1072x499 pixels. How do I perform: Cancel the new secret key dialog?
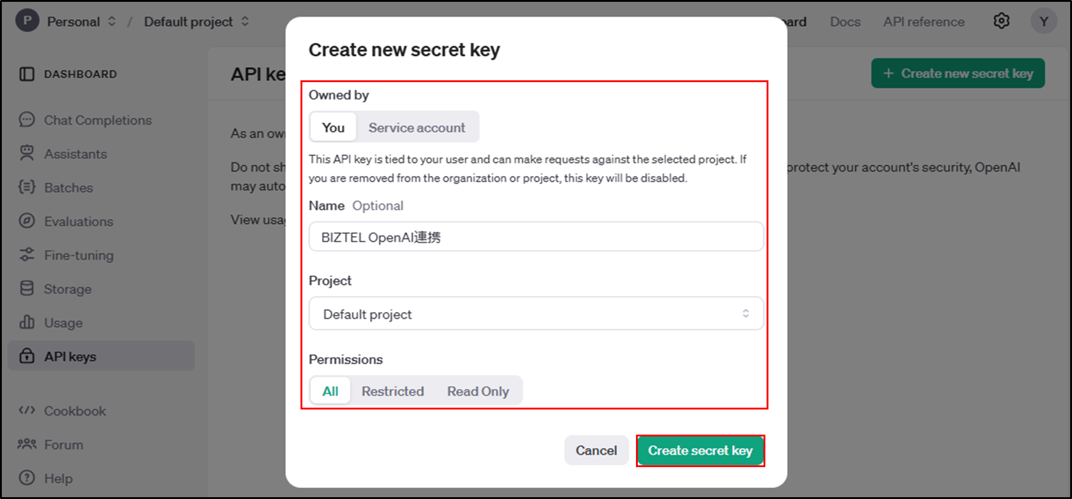(596, 451)
